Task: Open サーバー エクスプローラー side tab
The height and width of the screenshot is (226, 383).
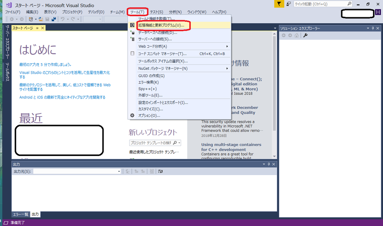Action: click(x=7, y=42)
